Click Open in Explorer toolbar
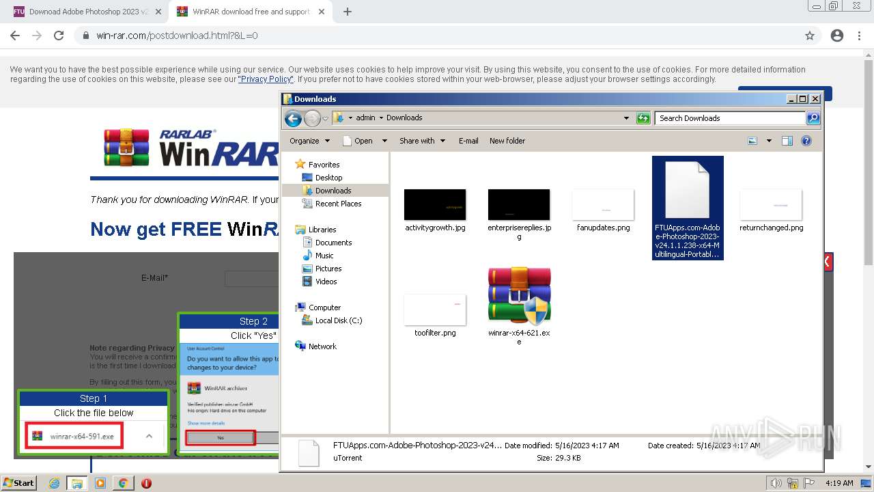The image size is (874, 492). [358, 141]
